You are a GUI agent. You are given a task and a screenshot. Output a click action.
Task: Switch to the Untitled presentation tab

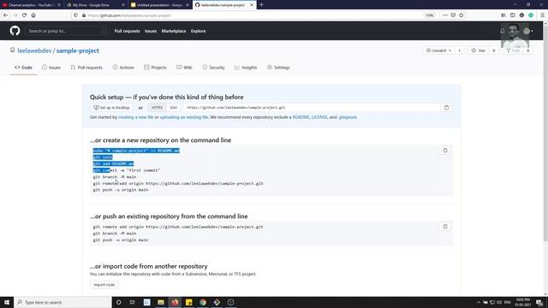click(159, 5)
